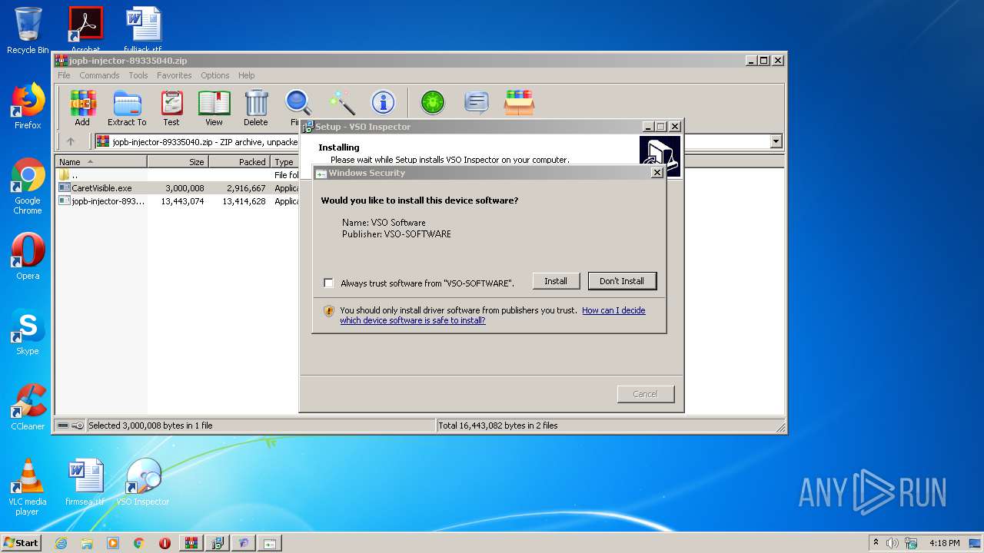The width and height of the screenshot is (984, 553).
Task: Open the Tools menu
Action: click(x=138, y=75)
